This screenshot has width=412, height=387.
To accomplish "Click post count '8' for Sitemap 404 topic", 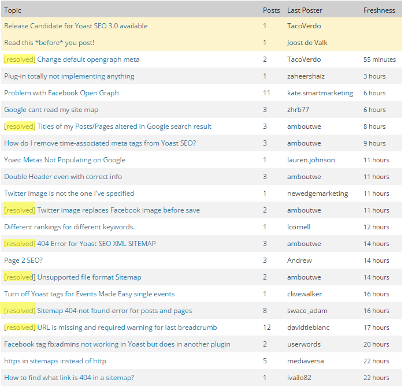I will 265,311.
